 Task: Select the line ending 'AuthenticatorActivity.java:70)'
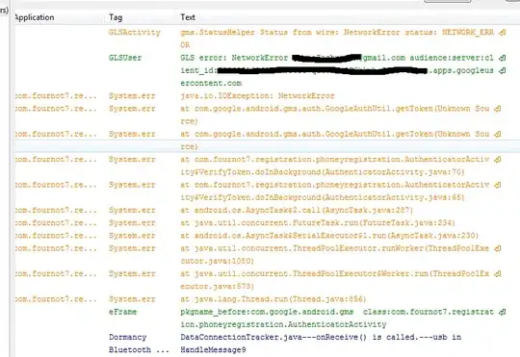coord(323,172)
